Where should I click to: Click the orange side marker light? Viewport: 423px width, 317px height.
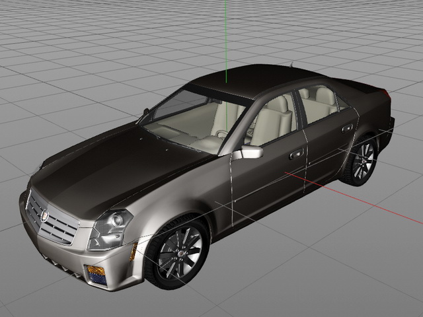coord(134,252)
